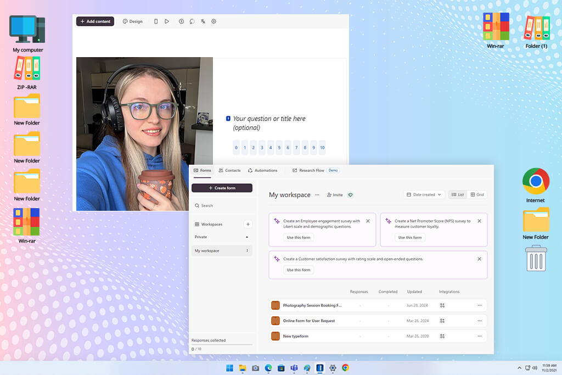The height and width of the screenshot is (375, 562).
Task: Click Invite in the workspace header
Action: coord(335,195)
